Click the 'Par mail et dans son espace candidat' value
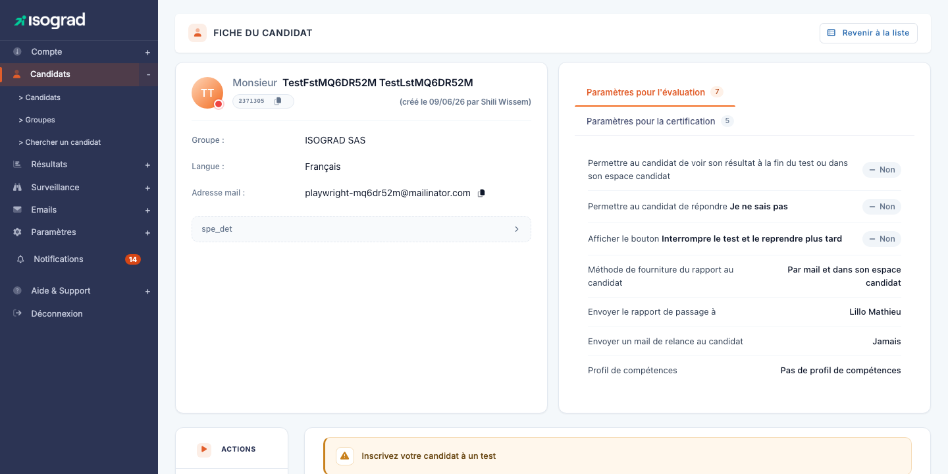 844,276
